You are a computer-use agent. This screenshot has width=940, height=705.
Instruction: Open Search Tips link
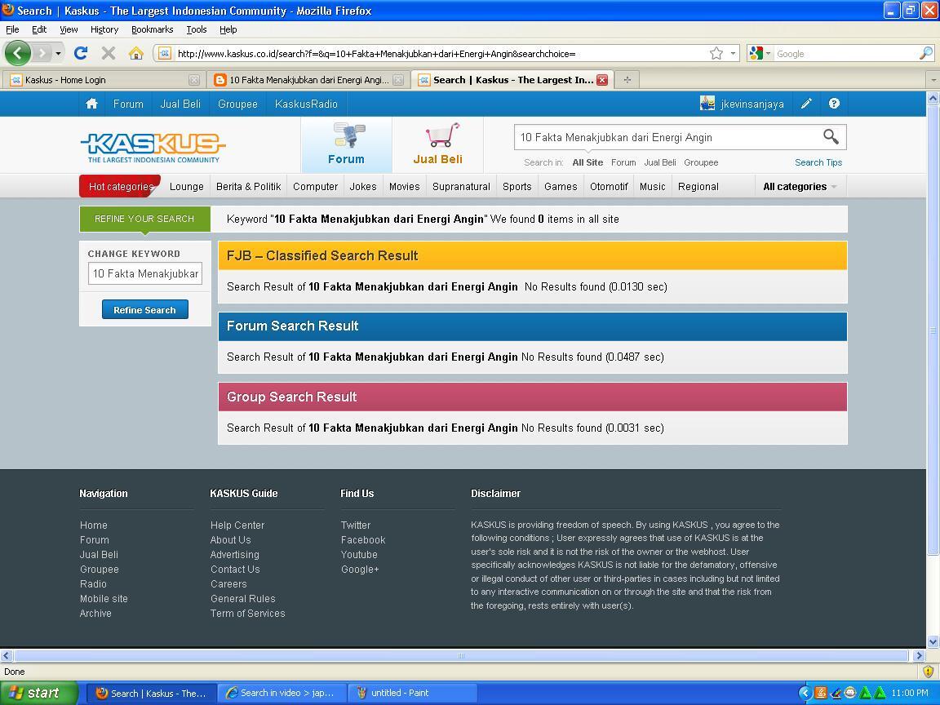tap(818, 162)
